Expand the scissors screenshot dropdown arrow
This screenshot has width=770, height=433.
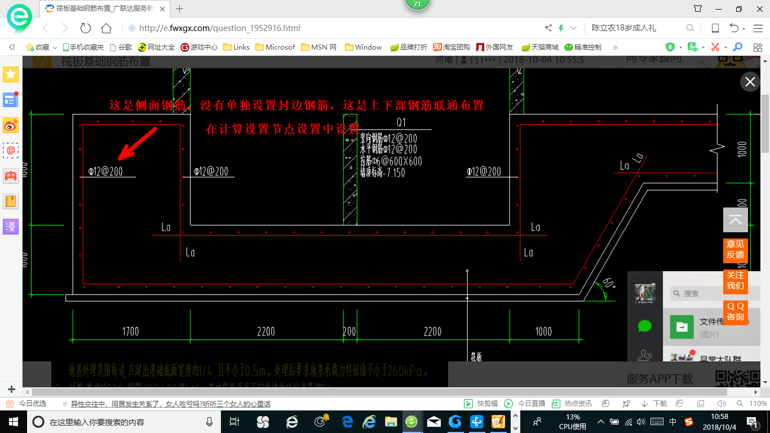tap(725, 48)
